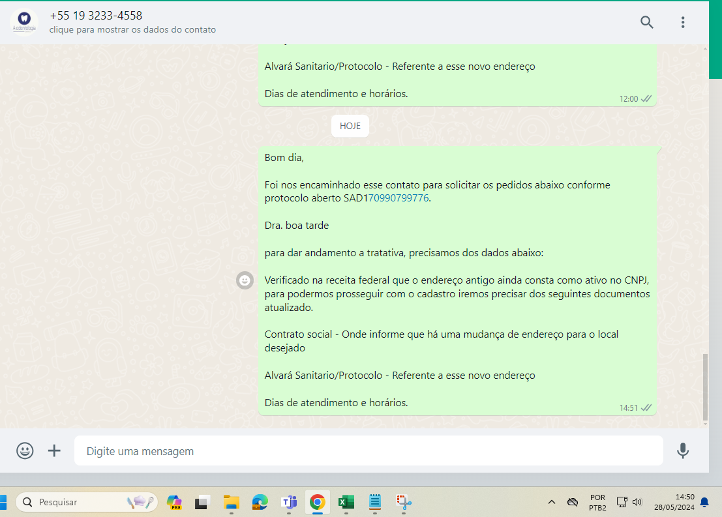The width and height of the screenshot is (722, 517).
Task: Open the linked number 70990799776
Action: point(399,198)
